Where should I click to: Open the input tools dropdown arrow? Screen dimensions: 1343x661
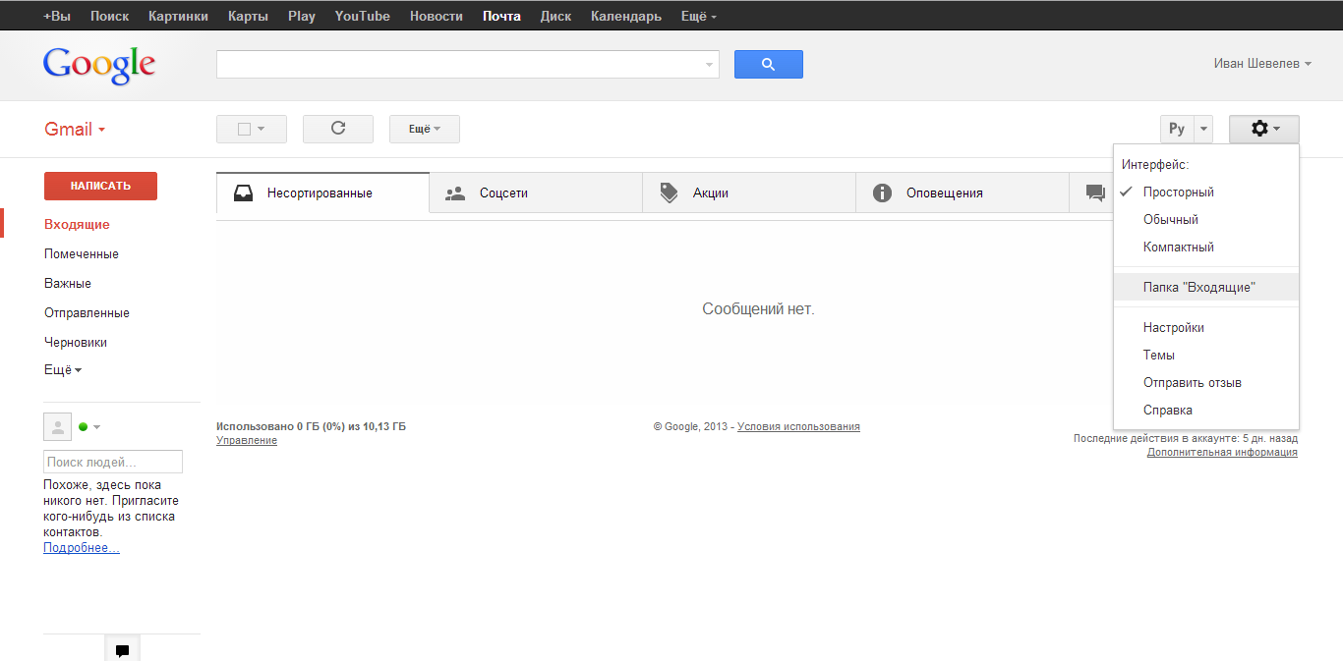pyautogui.click(x=1202, y=129)
